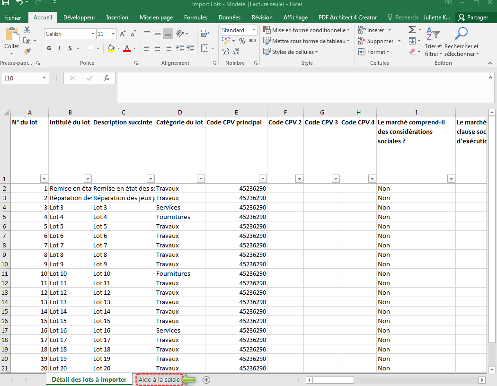Open the Formules ribbon tab
Image resolution: width=497 pixels, height=386 pixels.
coord(195,18)
